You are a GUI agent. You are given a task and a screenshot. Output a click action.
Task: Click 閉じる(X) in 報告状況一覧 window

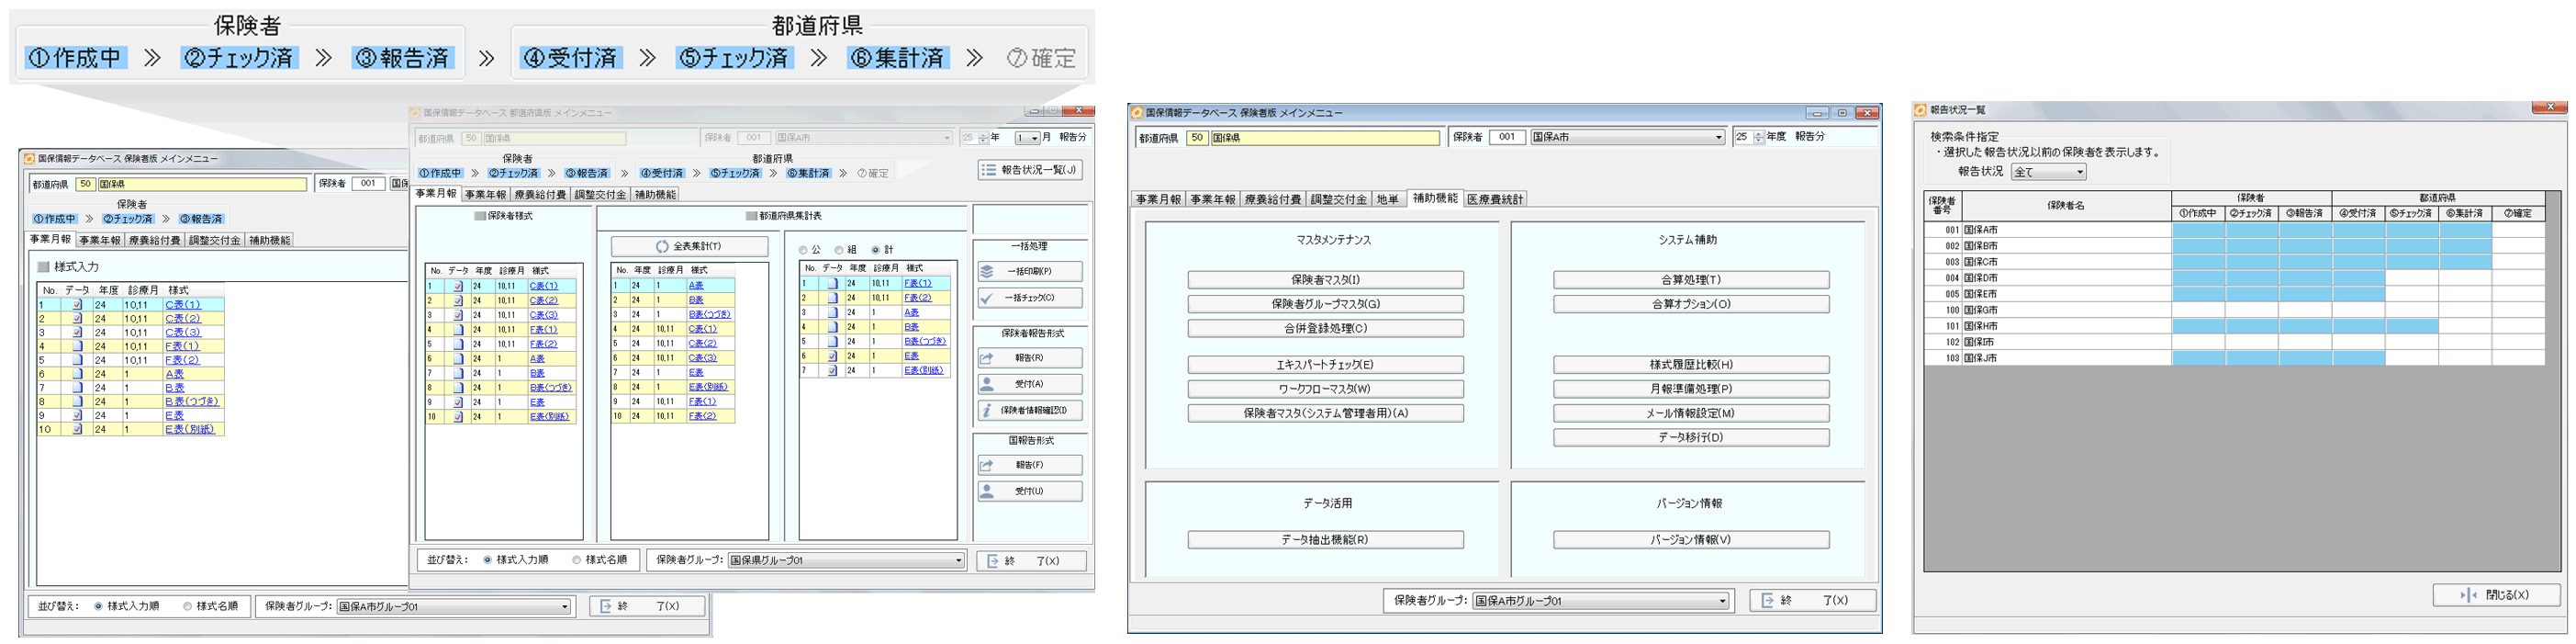point(2497,595)
